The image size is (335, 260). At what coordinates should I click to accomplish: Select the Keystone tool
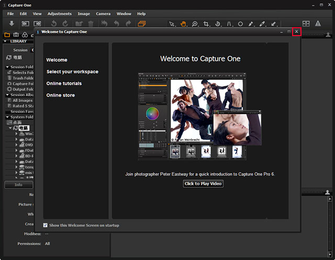pos(229,24)
